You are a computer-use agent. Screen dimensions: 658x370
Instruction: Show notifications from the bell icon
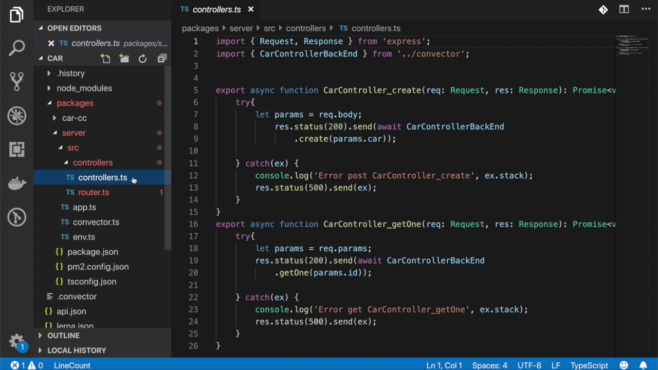[643, 365]
